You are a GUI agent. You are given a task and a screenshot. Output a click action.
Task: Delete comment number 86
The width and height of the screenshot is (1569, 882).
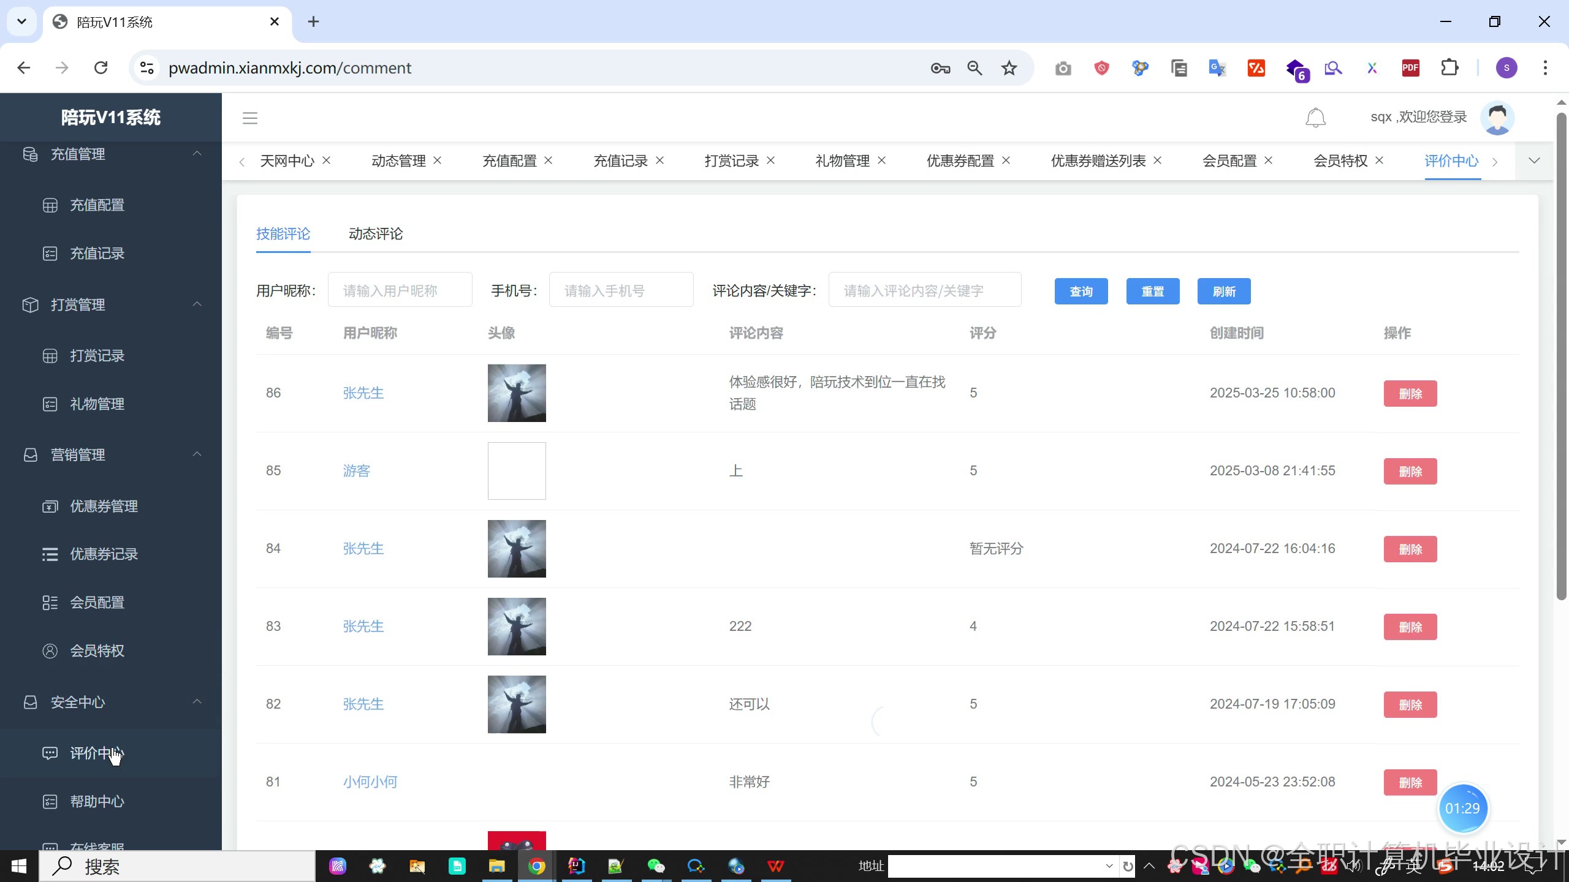pos(1410,393)
